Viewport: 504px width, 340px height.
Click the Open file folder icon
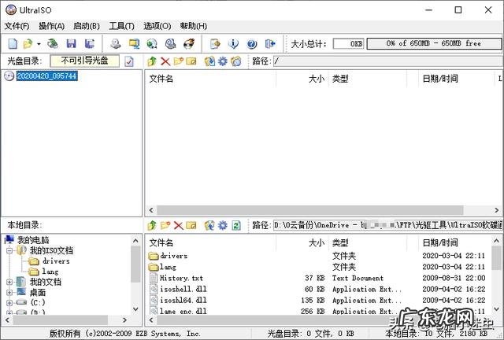(28, 43)
